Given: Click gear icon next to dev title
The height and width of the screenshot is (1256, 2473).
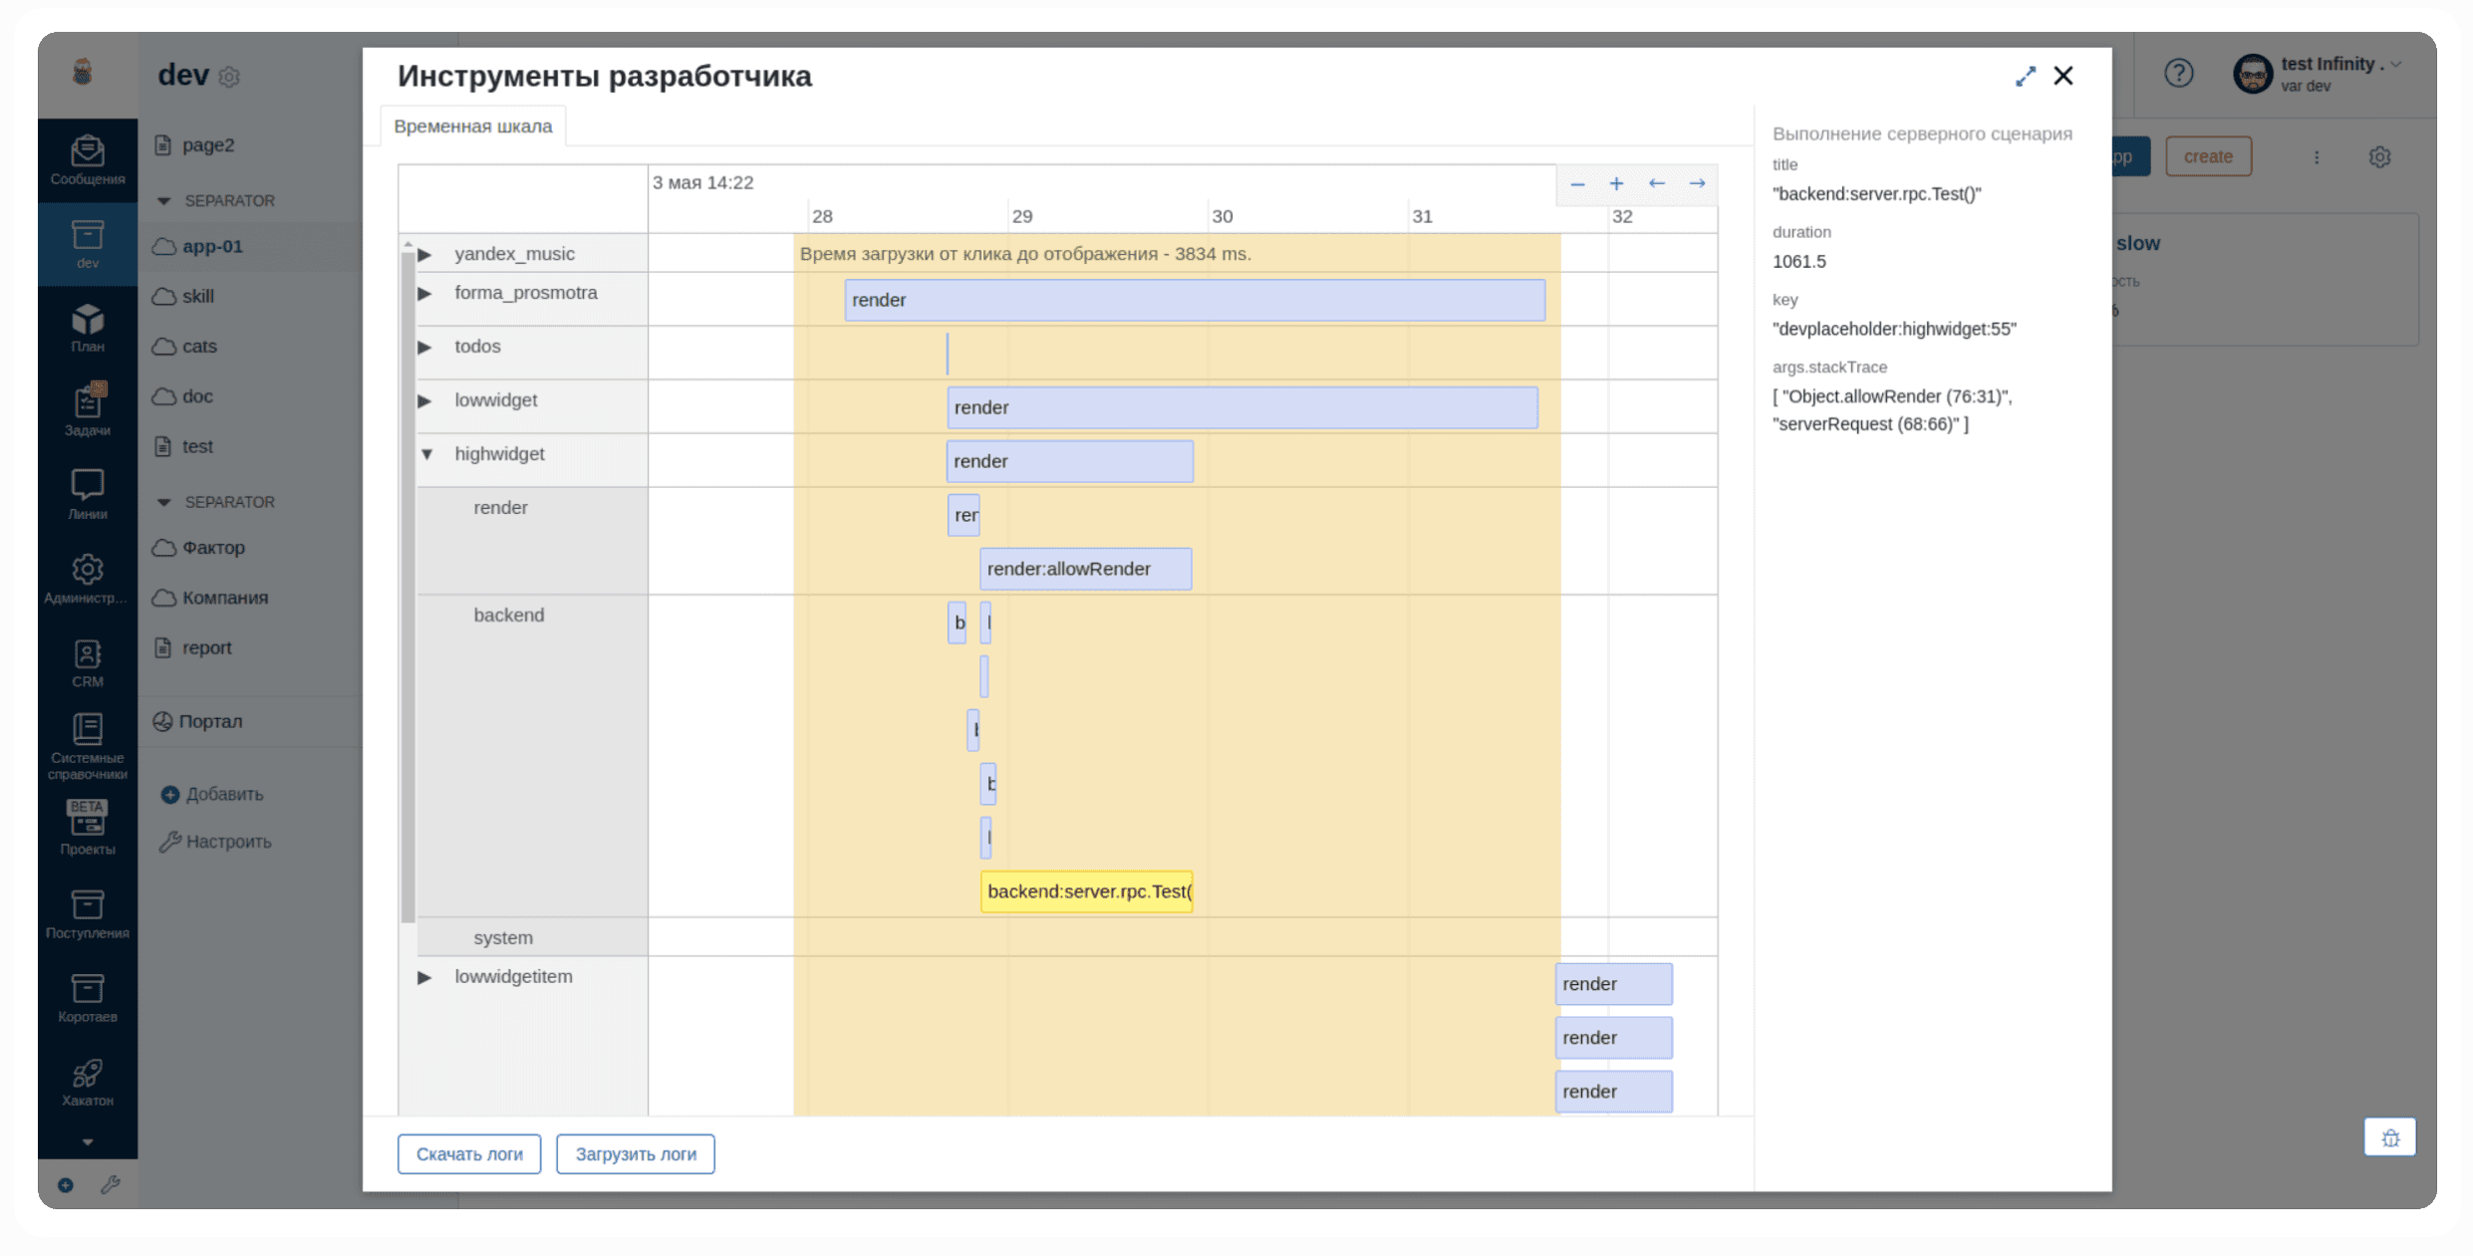Looking at the screenshot, I should click(x=229, y=77).
